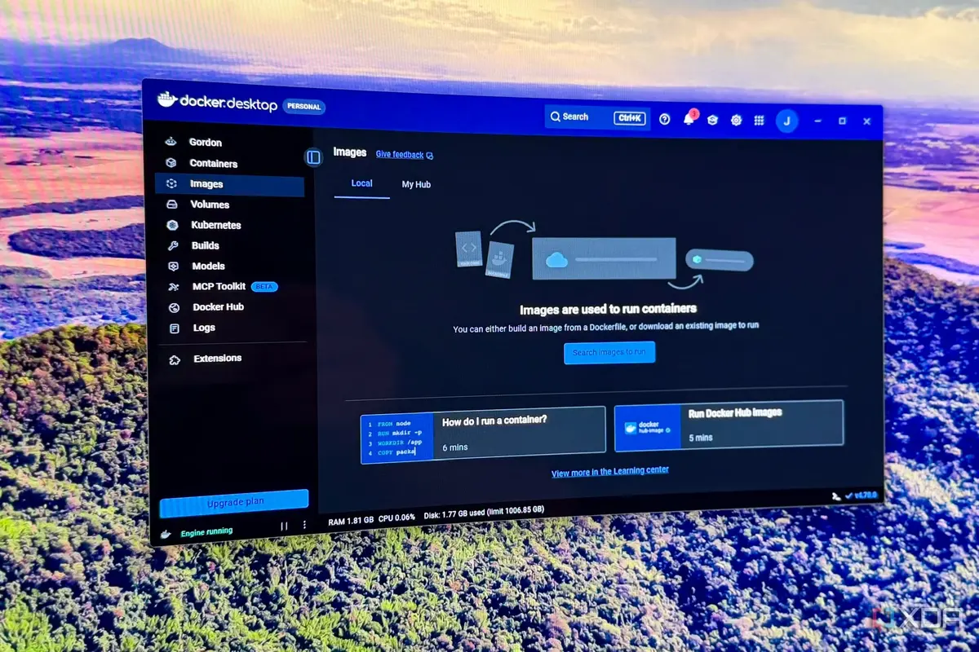Click the Containers cube icon

tap(171, 163)
